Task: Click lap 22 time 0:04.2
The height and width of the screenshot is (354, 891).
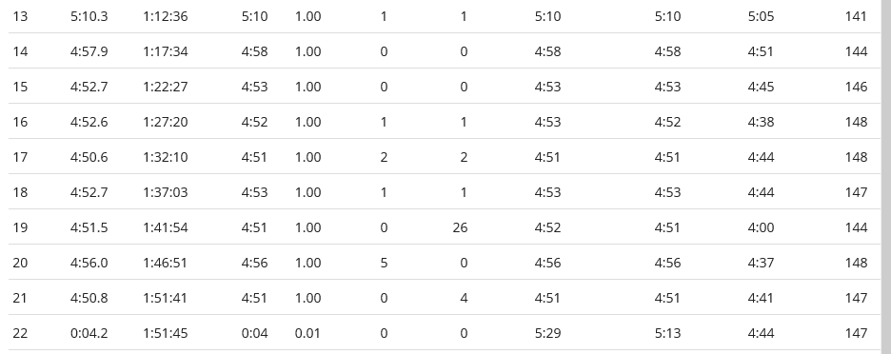Action: coord(89,334)
